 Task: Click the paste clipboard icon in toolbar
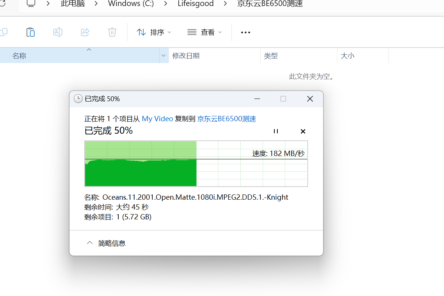point(30,32)
